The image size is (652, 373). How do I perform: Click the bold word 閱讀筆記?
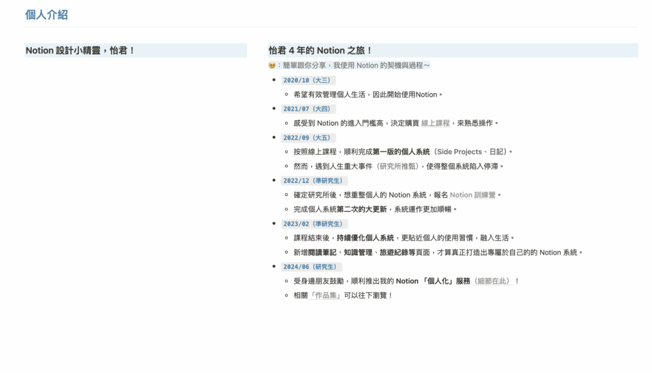click(x=322, y=253)
